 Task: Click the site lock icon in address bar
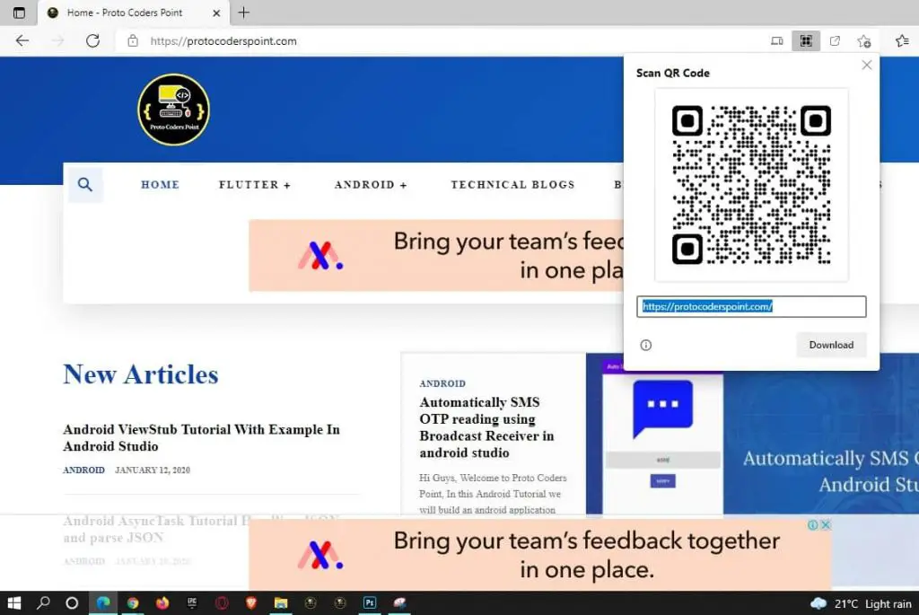[133, 40]
